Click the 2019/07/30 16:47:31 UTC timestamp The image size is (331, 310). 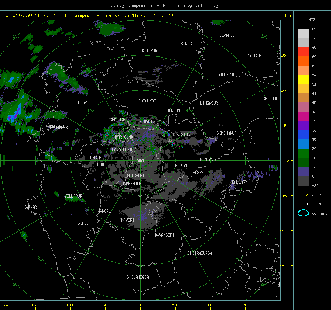36,15
